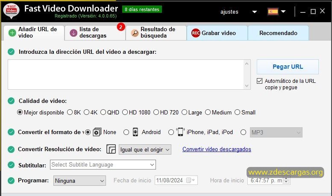
Task: Click green check icon beside Convertir Resolución
Action: 11,149
